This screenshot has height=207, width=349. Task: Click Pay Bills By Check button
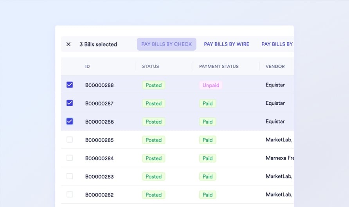pos(167,44)
